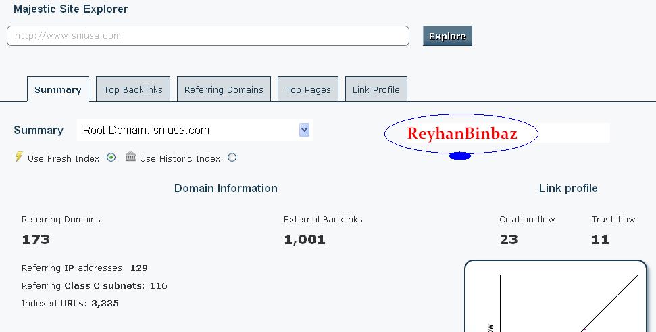This screenshot has height=332, width=656.
Task: Open the Link Profile tab
Action: click(x=376, y=89)
